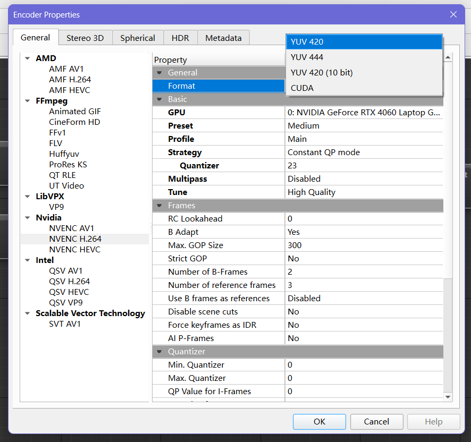Open the Metadata tab
Image resolution: width=471 pixels, height=442 pixels.
point(223,38)
